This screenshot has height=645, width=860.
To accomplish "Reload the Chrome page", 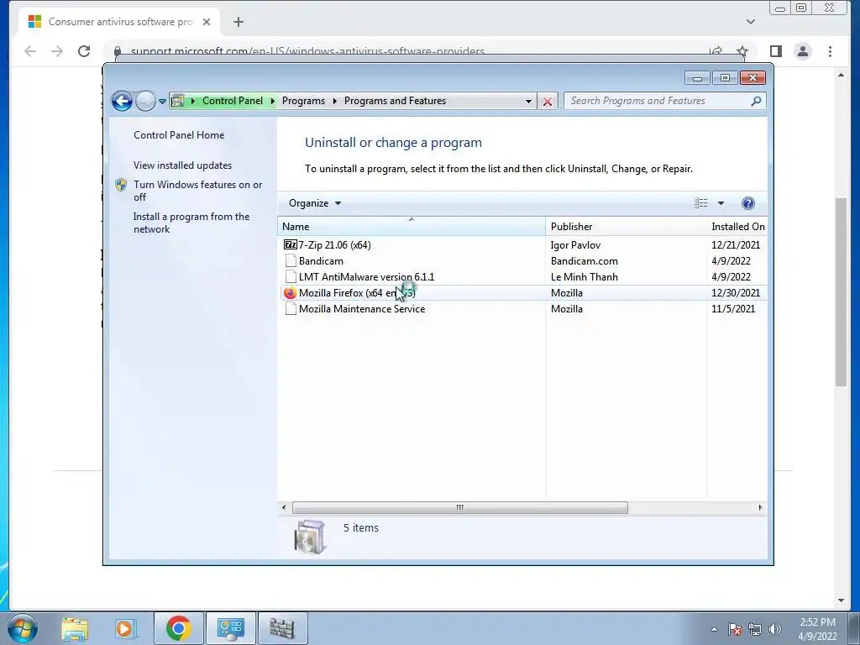I will coord(84,51).
